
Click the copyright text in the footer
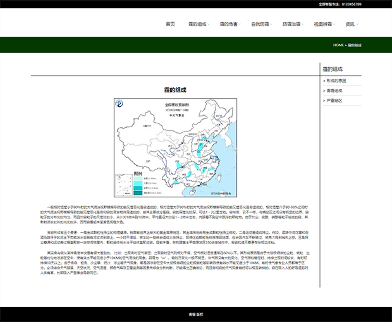point(196,314)
